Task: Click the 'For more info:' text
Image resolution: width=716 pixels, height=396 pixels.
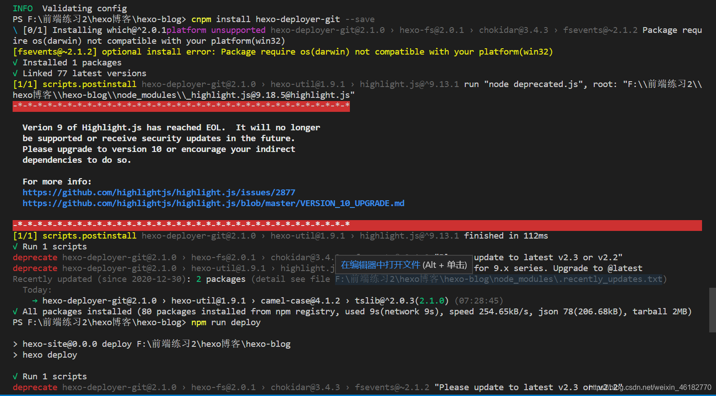Action: pyautogui.click(x=57, y=182)
